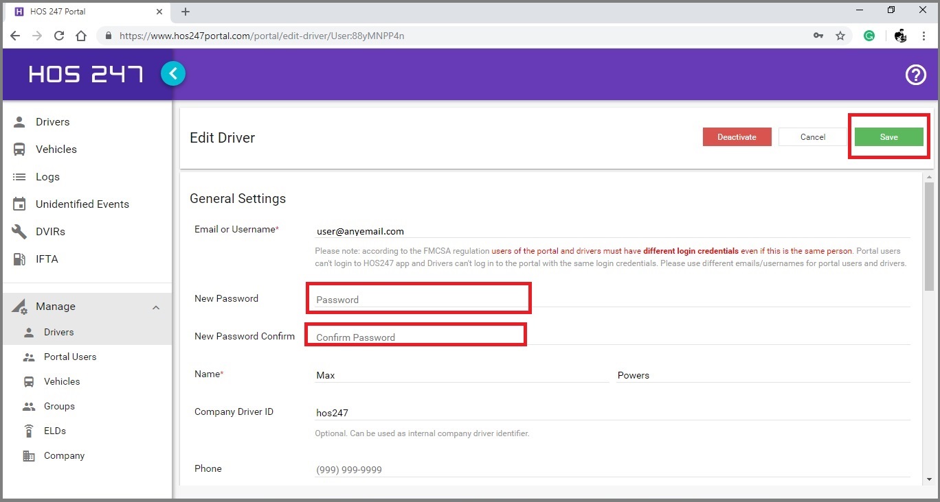Click the New Password field
Image resolution: width=940 pixels, height=502 pixels.
pos(613,300)
